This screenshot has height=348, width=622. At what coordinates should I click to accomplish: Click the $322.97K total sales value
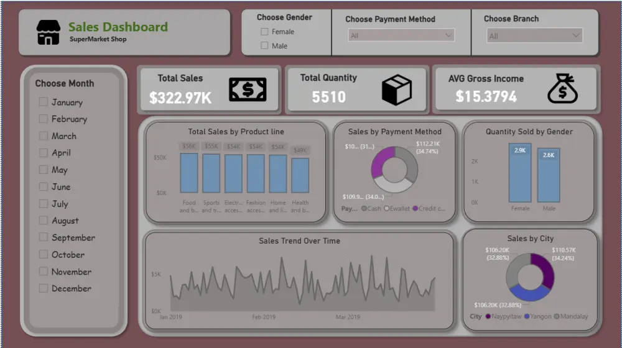tap(180, 98)
